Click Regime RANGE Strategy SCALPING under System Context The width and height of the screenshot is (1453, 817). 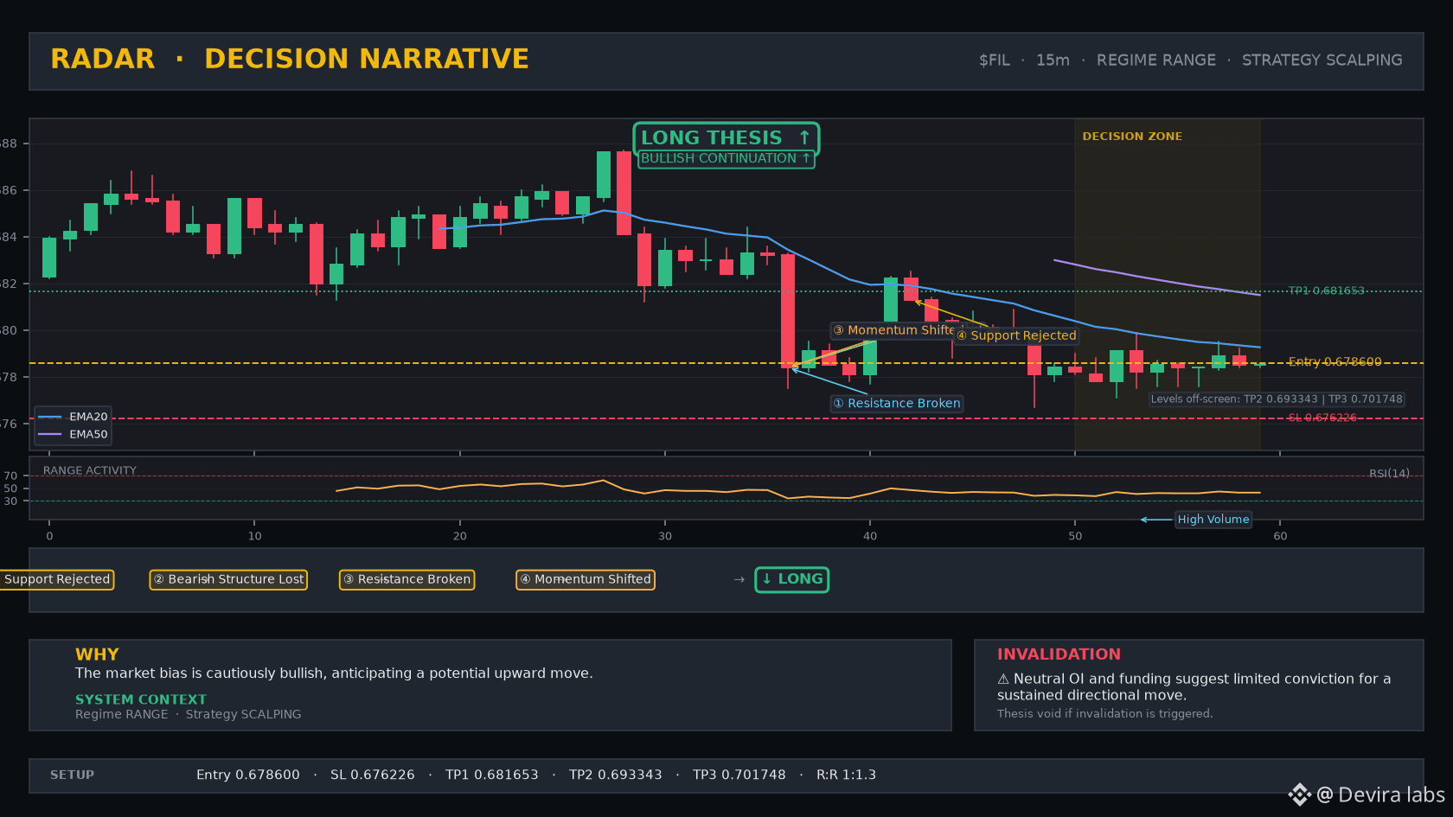pos(189,714)
